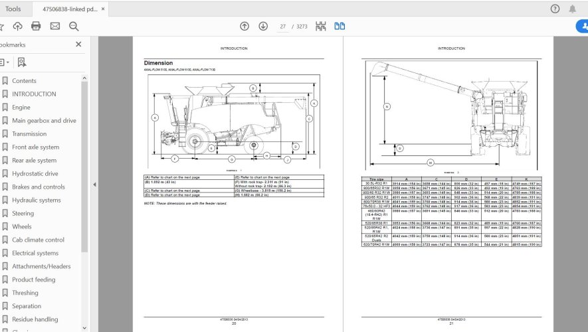Viewport: 588px width, 332px height.
Task: Open the notifications bell
Action: tap(572, 9)
